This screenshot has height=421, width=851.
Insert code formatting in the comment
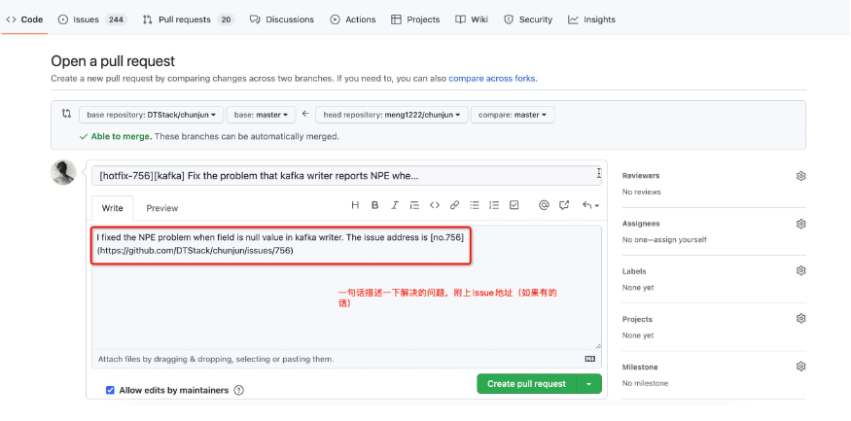[x=435, y=205]
